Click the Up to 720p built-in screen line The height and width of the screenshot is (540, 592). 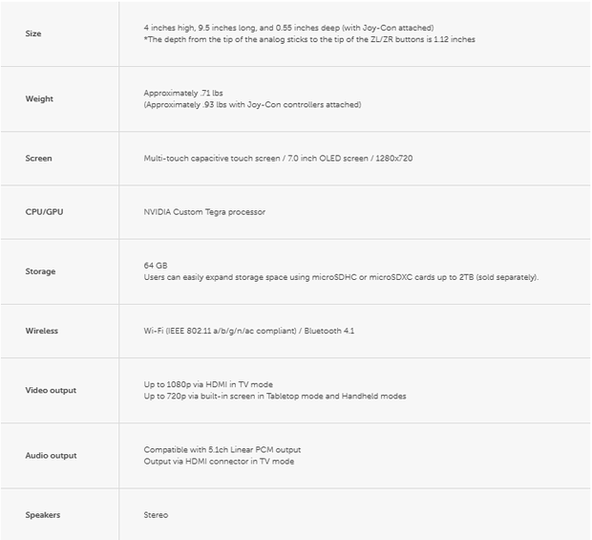click(275, 396)
